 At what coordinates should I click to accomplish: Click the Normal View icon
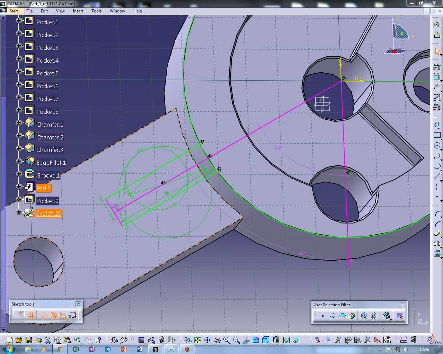tap(246, 340)
